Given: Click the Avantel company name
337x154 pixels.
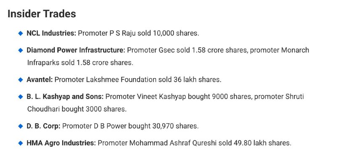Looking at the screenshot, I should tap(40, 80).
